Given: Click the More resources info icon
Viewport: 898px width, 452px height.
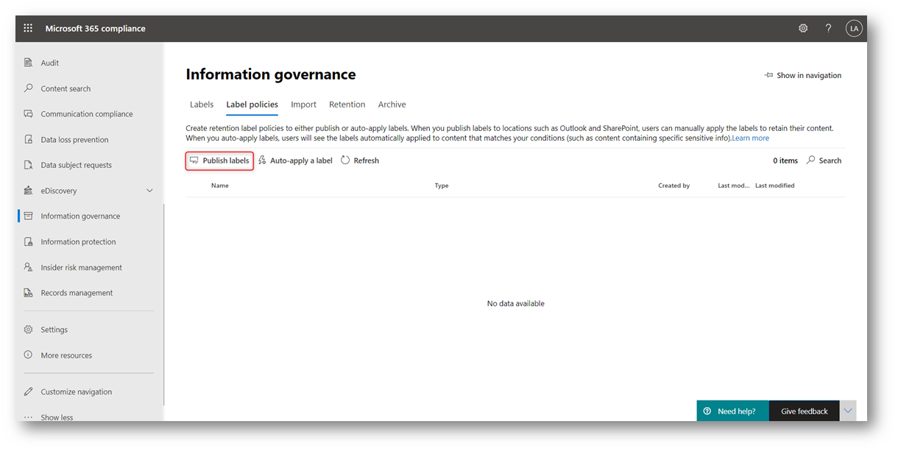Looking at the screenshot, I should pos(29,355).
